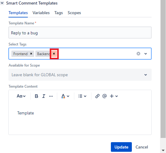Open the bullet list options dropdown

pos(82,96)
